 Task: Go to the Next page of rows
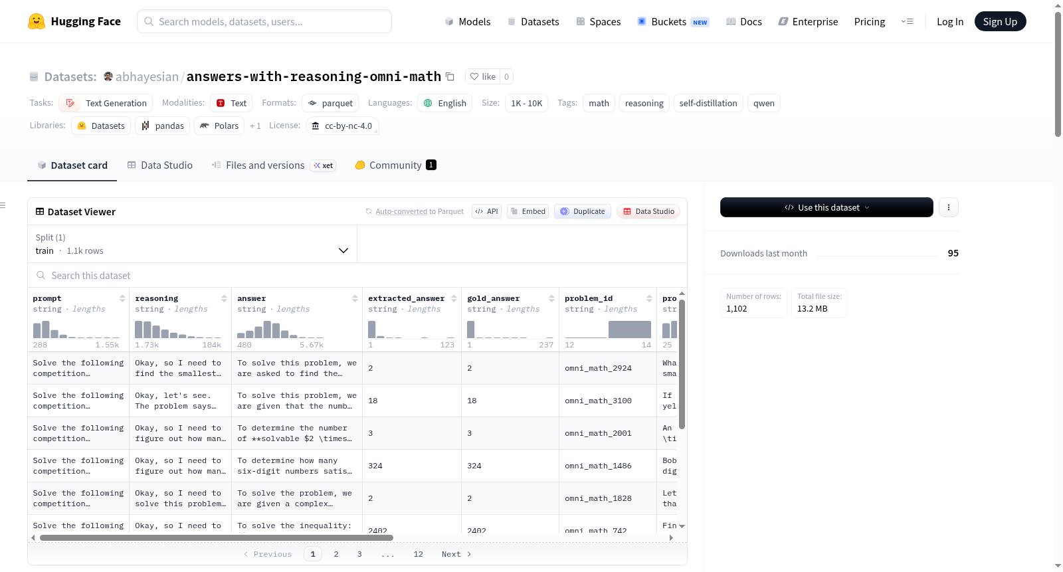point(456,554)
